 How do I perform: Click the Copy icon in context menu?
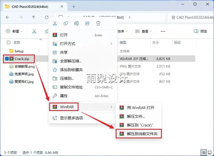coord(66,23)
